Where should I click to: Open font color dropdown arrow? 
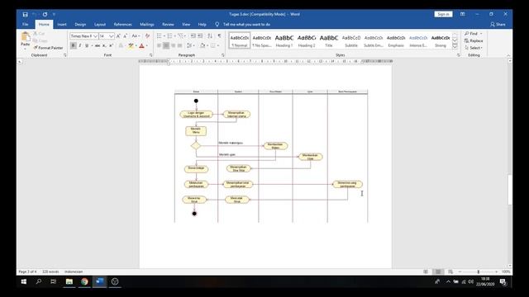pos(147,45)
